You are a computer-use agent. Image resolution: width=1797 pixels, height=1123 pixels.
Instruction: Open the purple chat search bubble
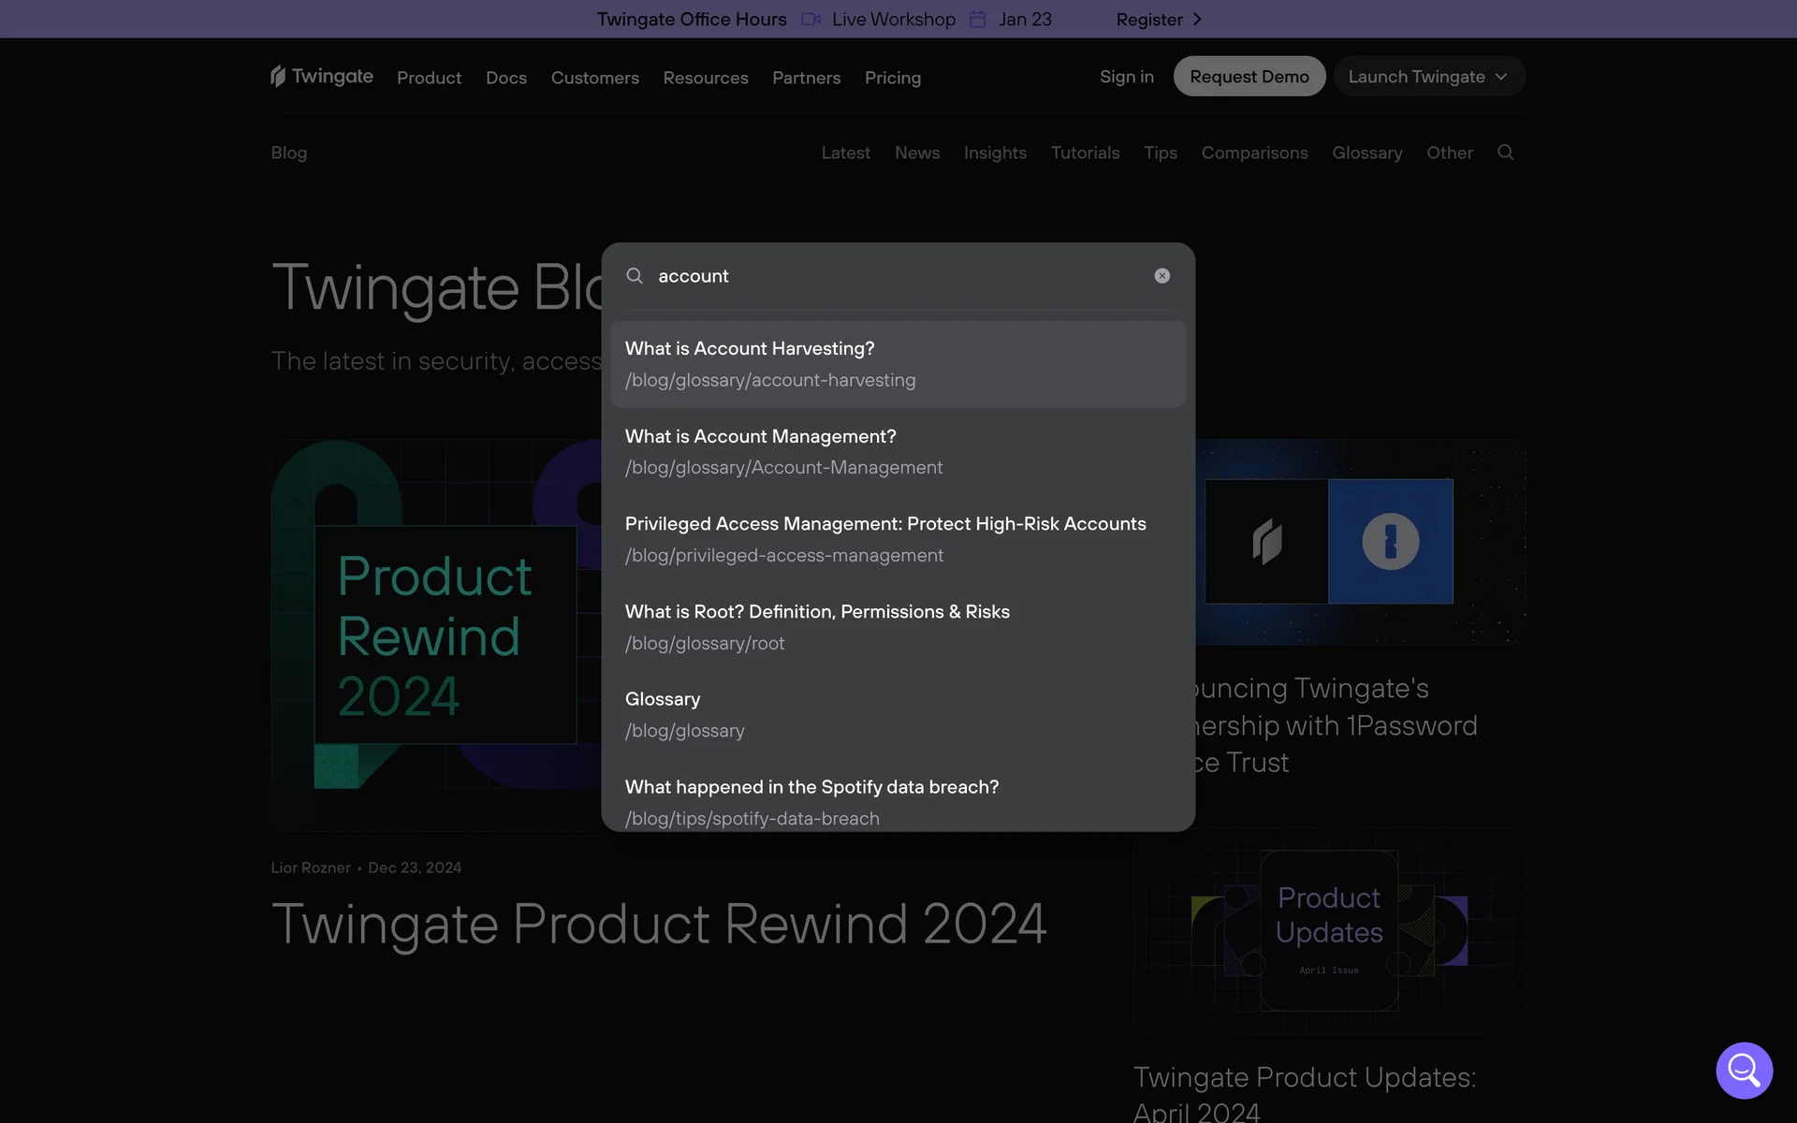click(1744, 1070)
